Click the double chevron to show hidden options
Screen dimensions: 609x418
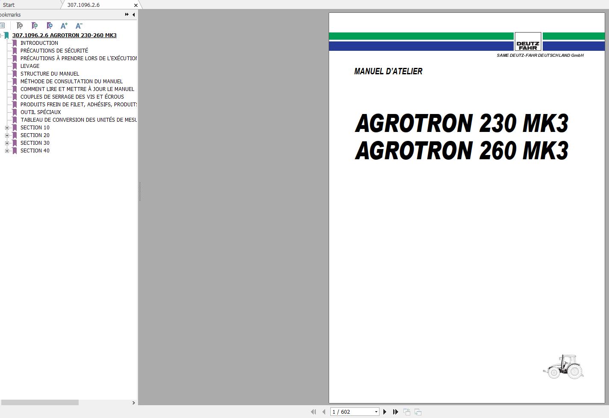(127, 14)
